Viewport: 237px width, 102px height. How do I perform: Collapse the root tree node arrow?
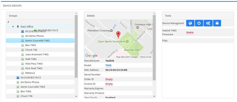click(x=8, y=22)
